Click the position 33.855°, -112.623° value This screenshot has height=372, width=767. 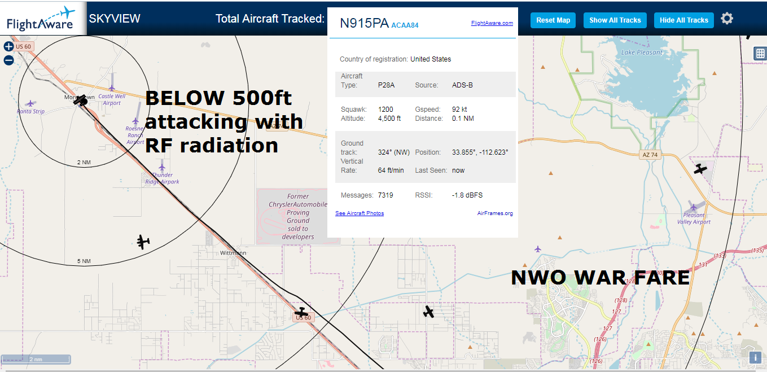pos(480,152)
